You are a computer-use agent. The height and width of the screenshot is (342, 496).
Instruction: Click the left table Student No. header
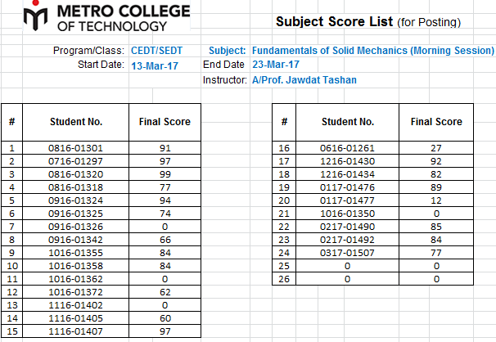click(76, 122)
